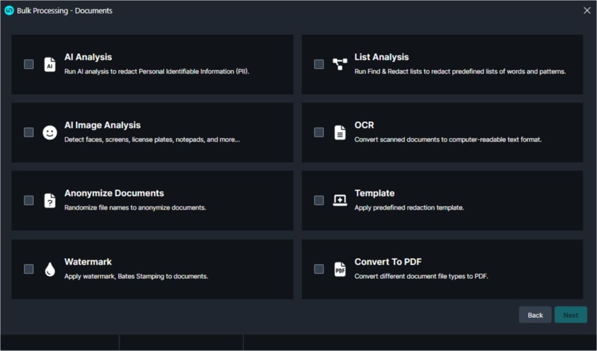Enable the AI Image Analysis checkbox

click(x=28, y=132)
